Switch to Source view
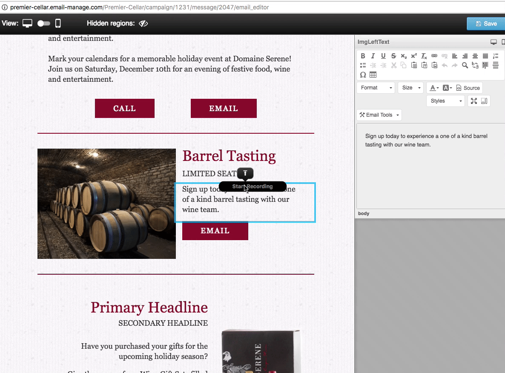This screenshot has height=373, width=505. (x=468, y=88)
